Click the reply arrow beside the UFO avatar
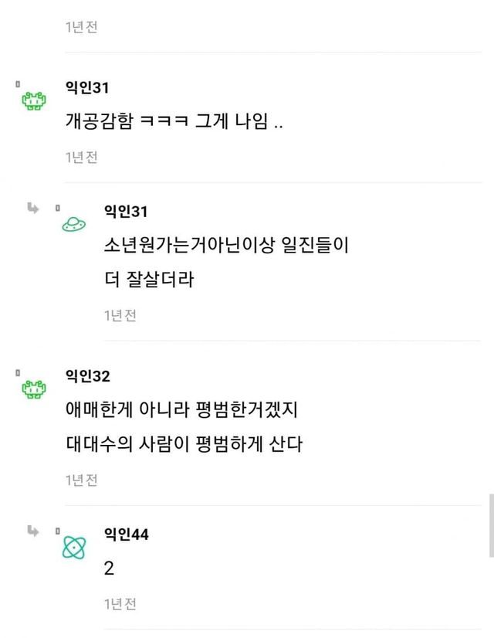The width and height of the screenshot is (494, 638). pyautogui.click(x=33, y=208)
